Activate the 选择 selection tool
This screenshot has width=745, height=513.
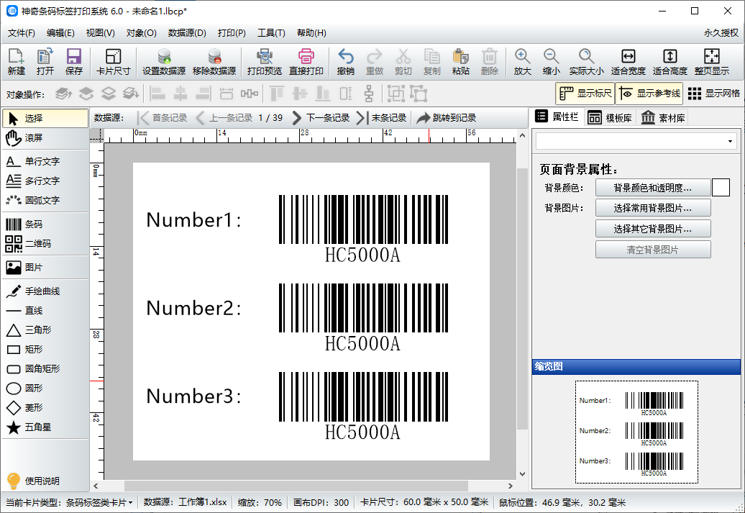pos(45,119)
